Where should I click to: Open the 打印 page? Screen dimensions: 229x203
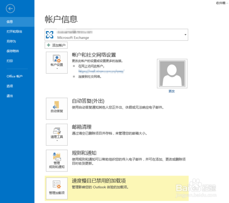(10, 61)
